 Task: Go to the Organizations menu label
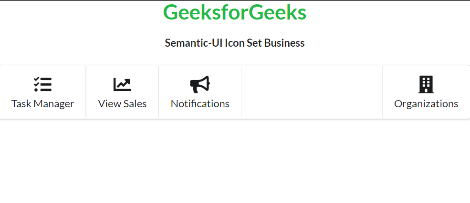click(426, 104)
